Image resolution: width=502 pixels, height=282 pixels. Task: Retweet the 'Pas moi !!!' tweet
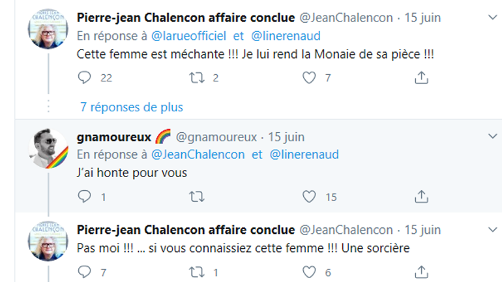(194, 272)
